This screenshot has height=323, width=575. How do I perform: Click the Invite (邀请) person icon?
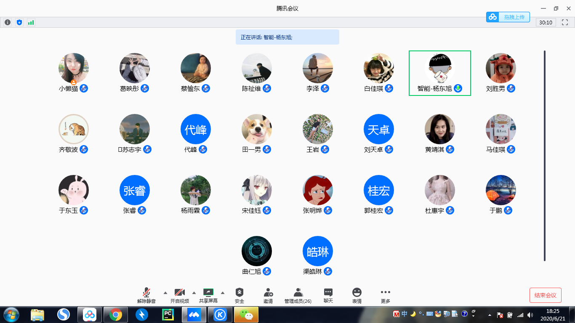coord(268,293)
